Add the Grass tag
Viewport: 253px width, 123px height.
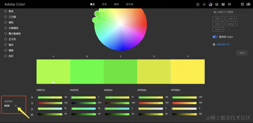tap(218, 24)
